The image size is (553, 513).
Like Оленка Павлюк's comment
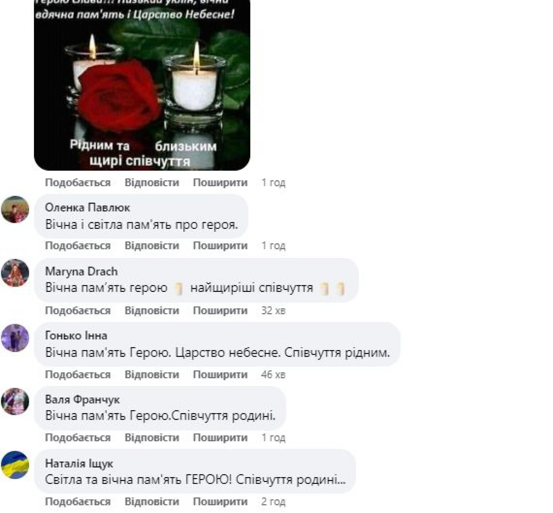pyautogui.click(x=78, y=246)
